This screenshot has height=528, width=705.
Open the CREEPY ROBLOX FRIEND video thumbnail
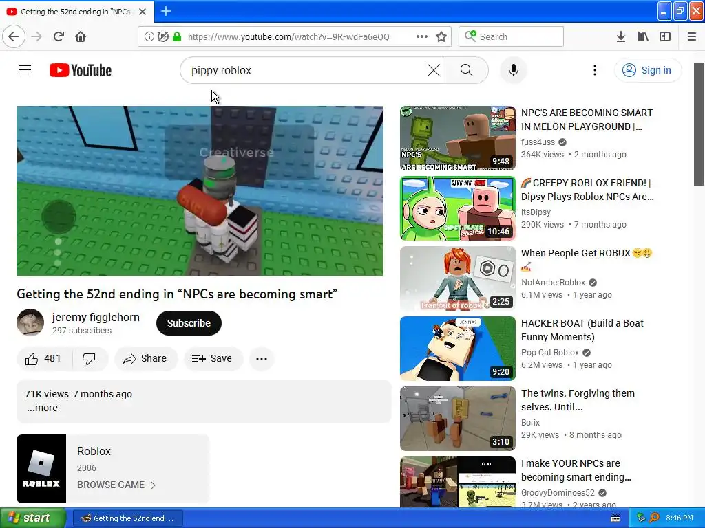(x=458, y=208)
